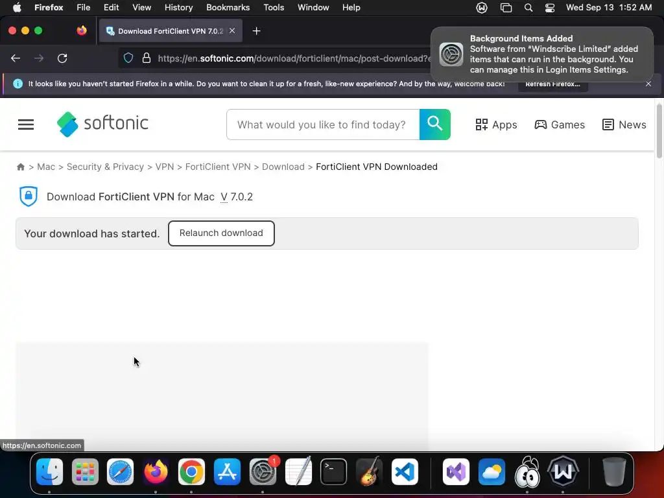The image size is (664, 498).
Task: Open Visual Studio Code from the Dock
Action: tap(405, 472)
